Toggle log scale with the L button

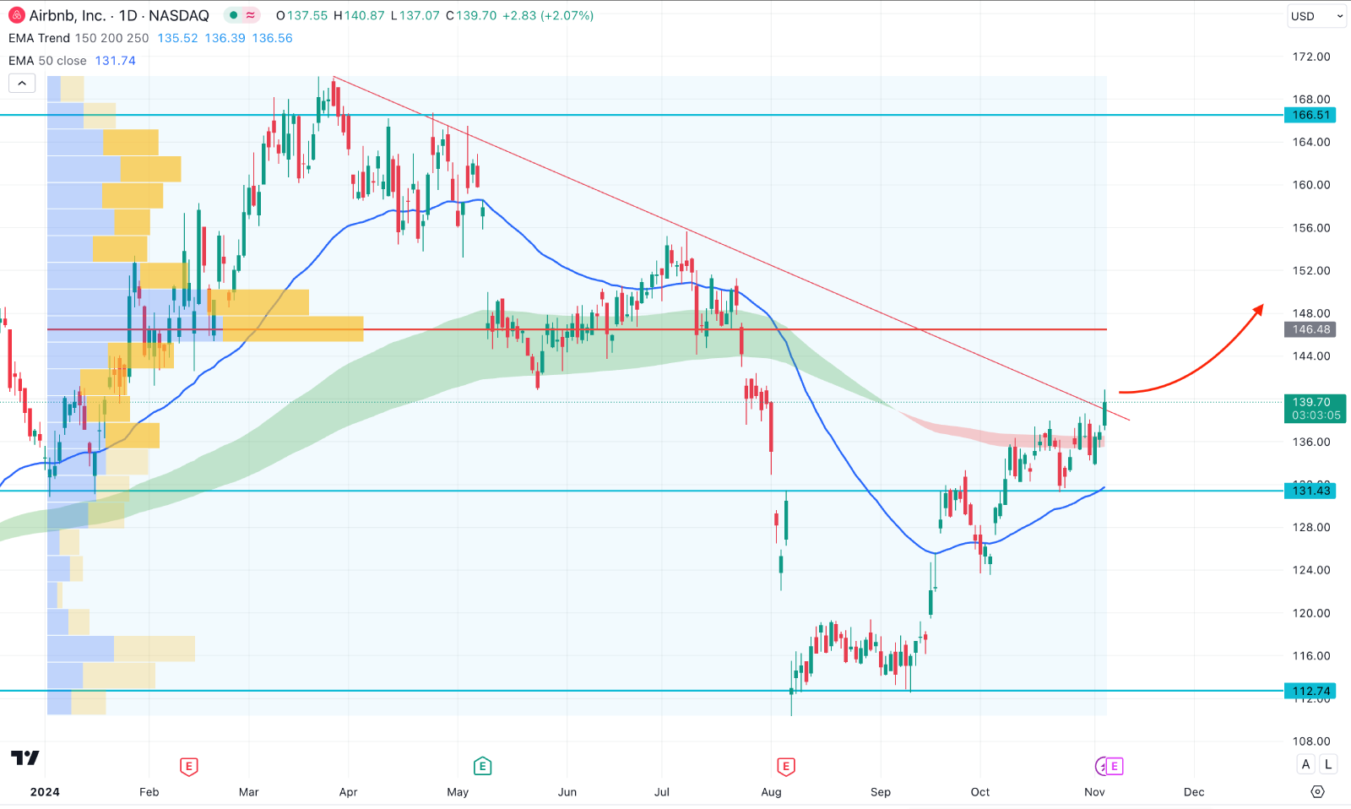(1328, 764)
